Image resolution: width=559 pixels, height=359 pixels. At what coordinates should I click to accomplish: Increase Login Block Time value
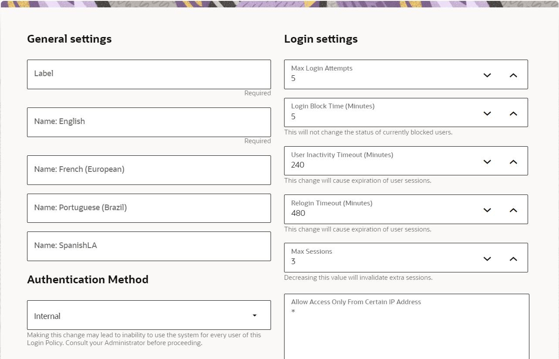point(512,113)
